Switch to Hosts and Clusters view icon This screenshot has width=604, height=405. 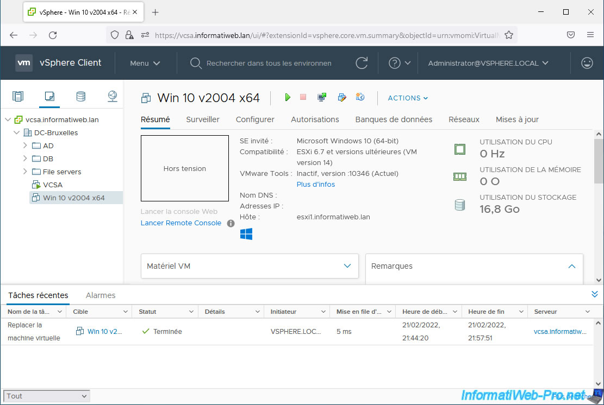tap(18, 97)
